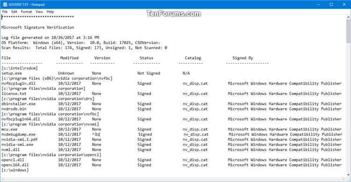
Task: Click the "nvfbcplugin.dll" file name
Action: point(18,83)
